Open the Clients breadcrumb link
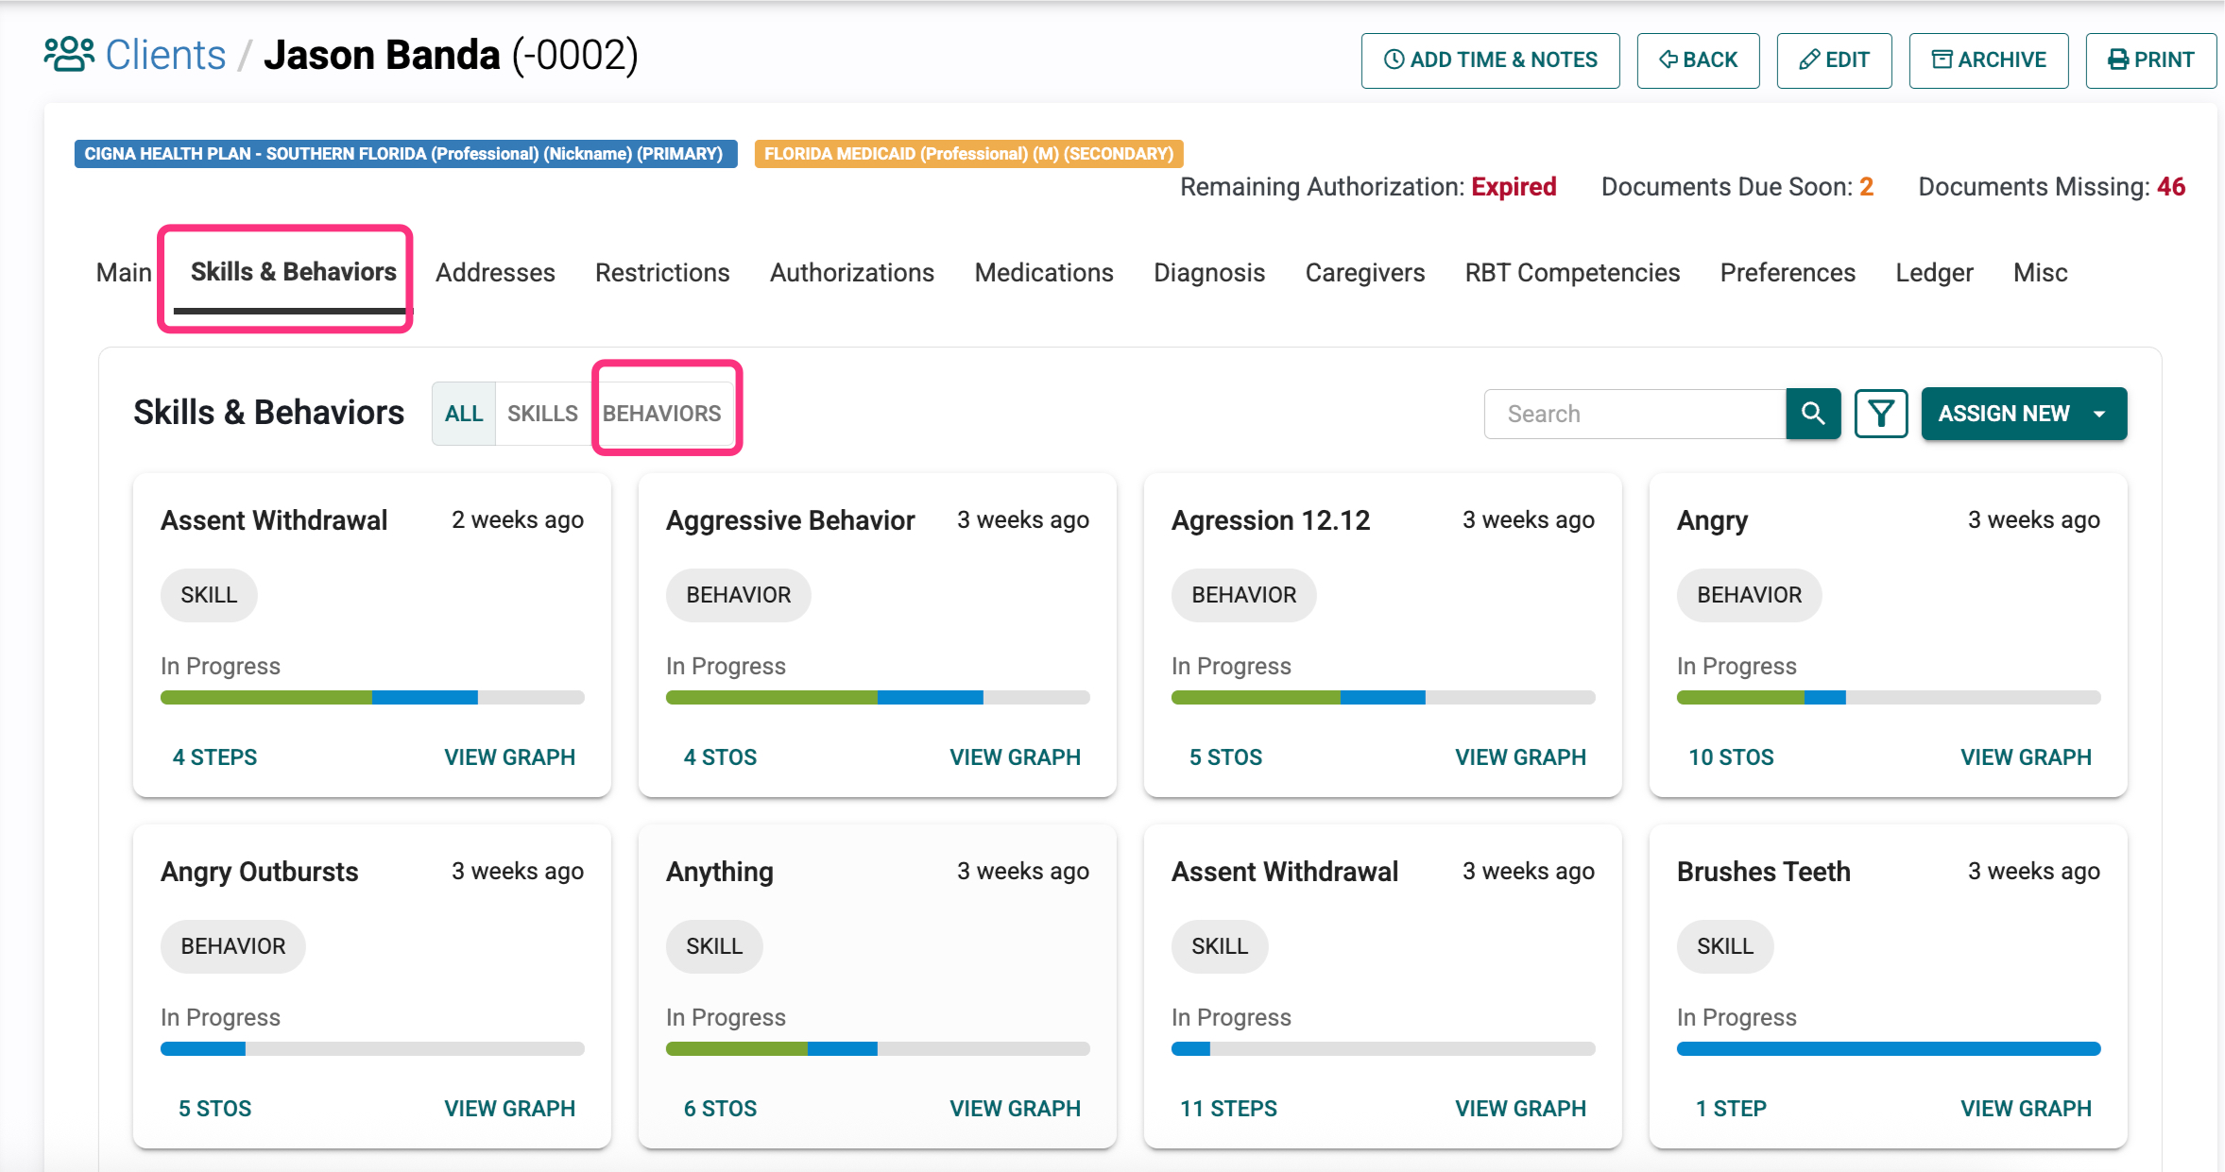The image size is (2225, 1172). tap(165, 55)
